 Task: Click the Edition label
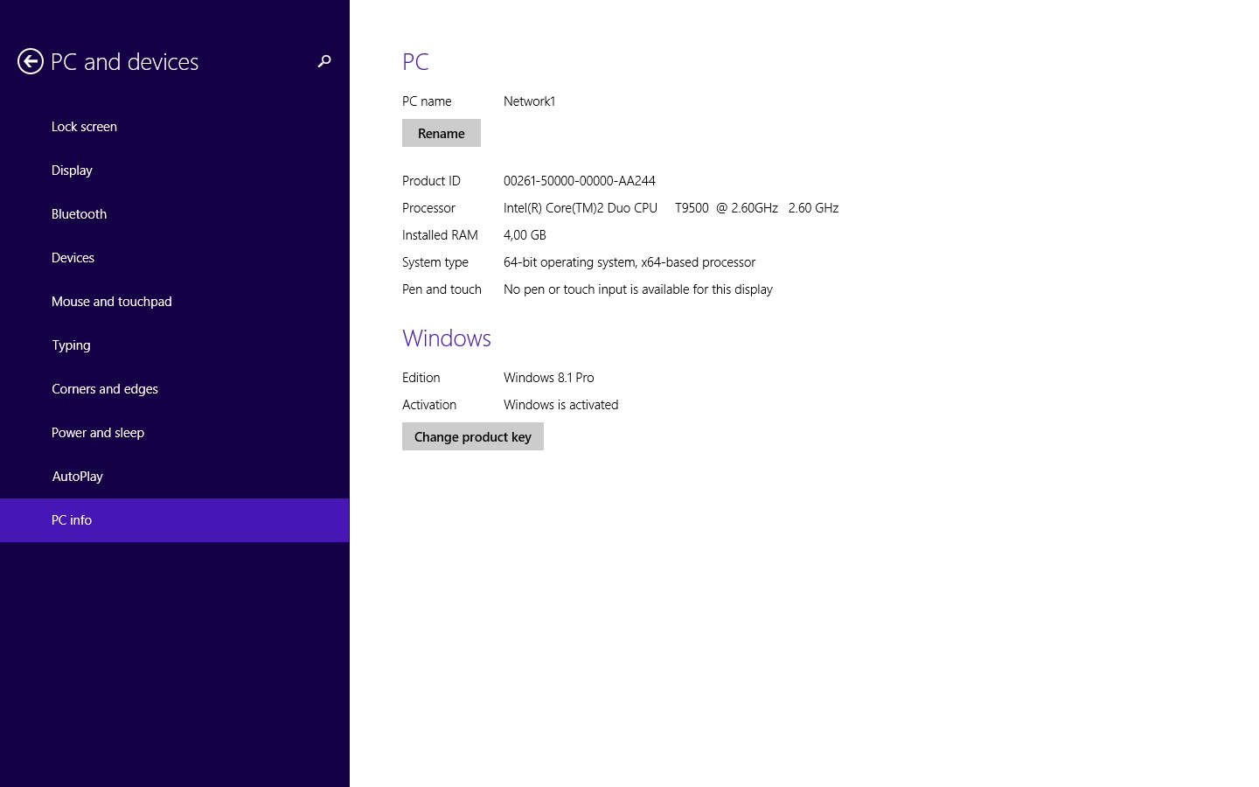[421, 378]
